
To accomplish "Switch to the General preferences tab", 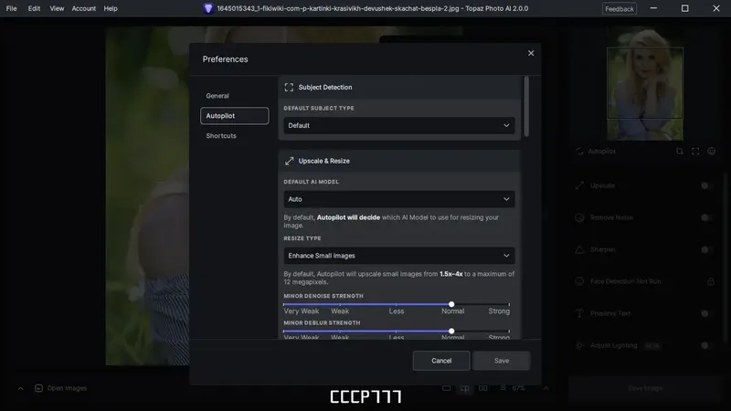I will pos(217,96).
